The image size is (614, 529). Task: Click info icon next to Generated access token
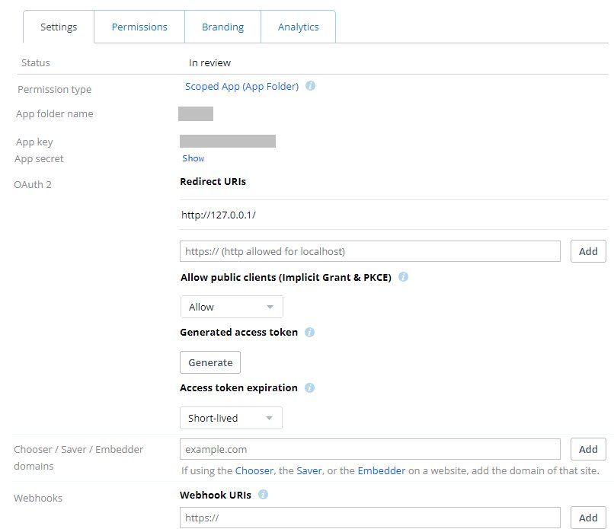[x=309, y=332]
